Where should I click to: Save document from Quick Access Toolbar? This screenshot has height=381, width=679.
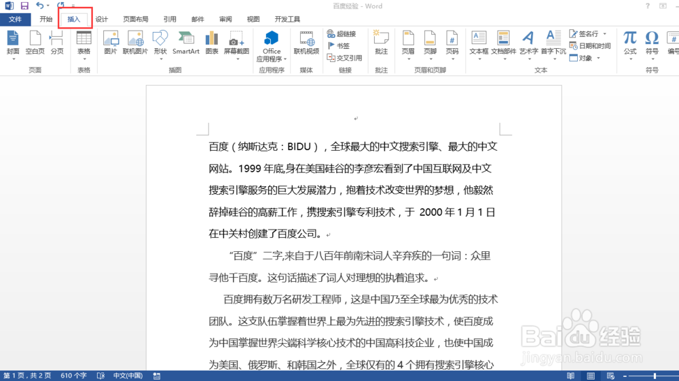(x=24, y=6)
